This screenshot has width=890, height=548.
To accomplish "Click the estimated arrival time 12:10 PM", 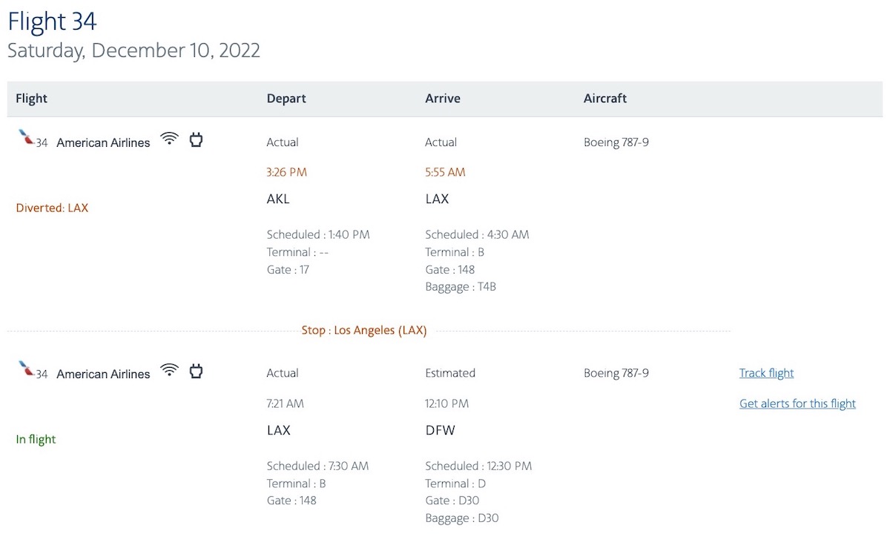I will pyautogui.click(x=446, y=403).
